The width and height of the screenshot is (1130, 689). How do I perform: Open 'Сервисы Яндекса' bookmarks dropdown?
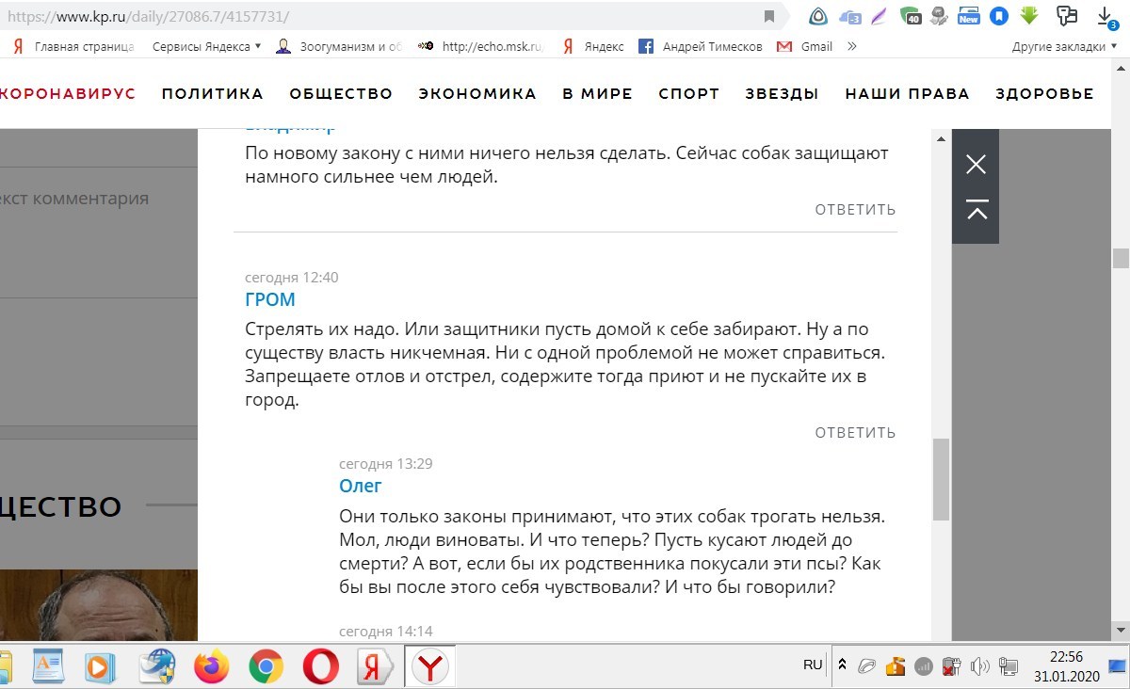point(206,46)
